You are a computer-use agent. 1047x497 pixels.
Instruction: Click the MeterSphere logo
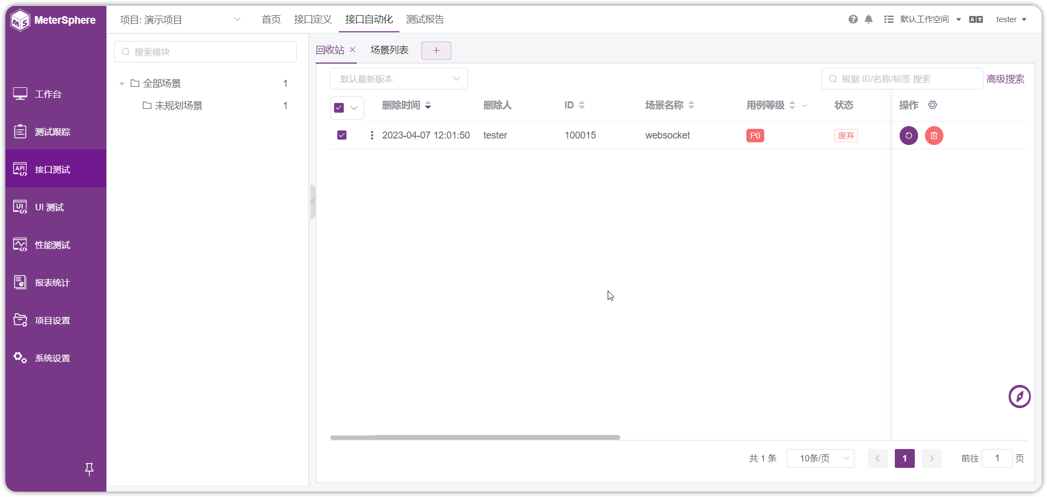tap(53, 20)
